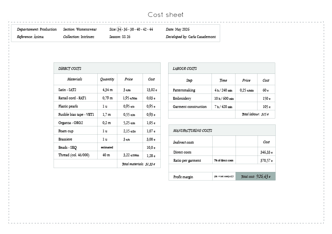Click 'Developed by: Carla Casademont'
Screen dimensions: 332x234
[191, 37]
